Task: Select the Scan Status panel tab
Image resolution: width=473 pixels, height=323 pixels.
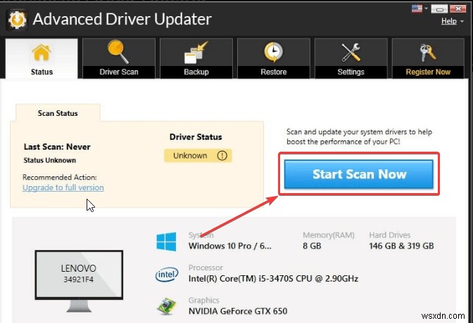Action: tap(58, 113)
